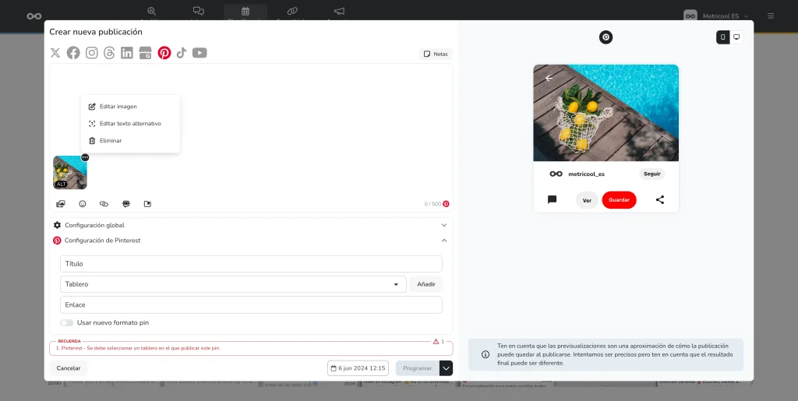Screen dimensions: 798x401
Task: Choose Editar imagen from the context menu
Action: [118, 107]
